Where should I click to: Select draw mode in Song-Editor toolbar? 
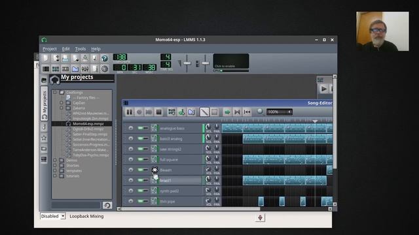point(204,112)
